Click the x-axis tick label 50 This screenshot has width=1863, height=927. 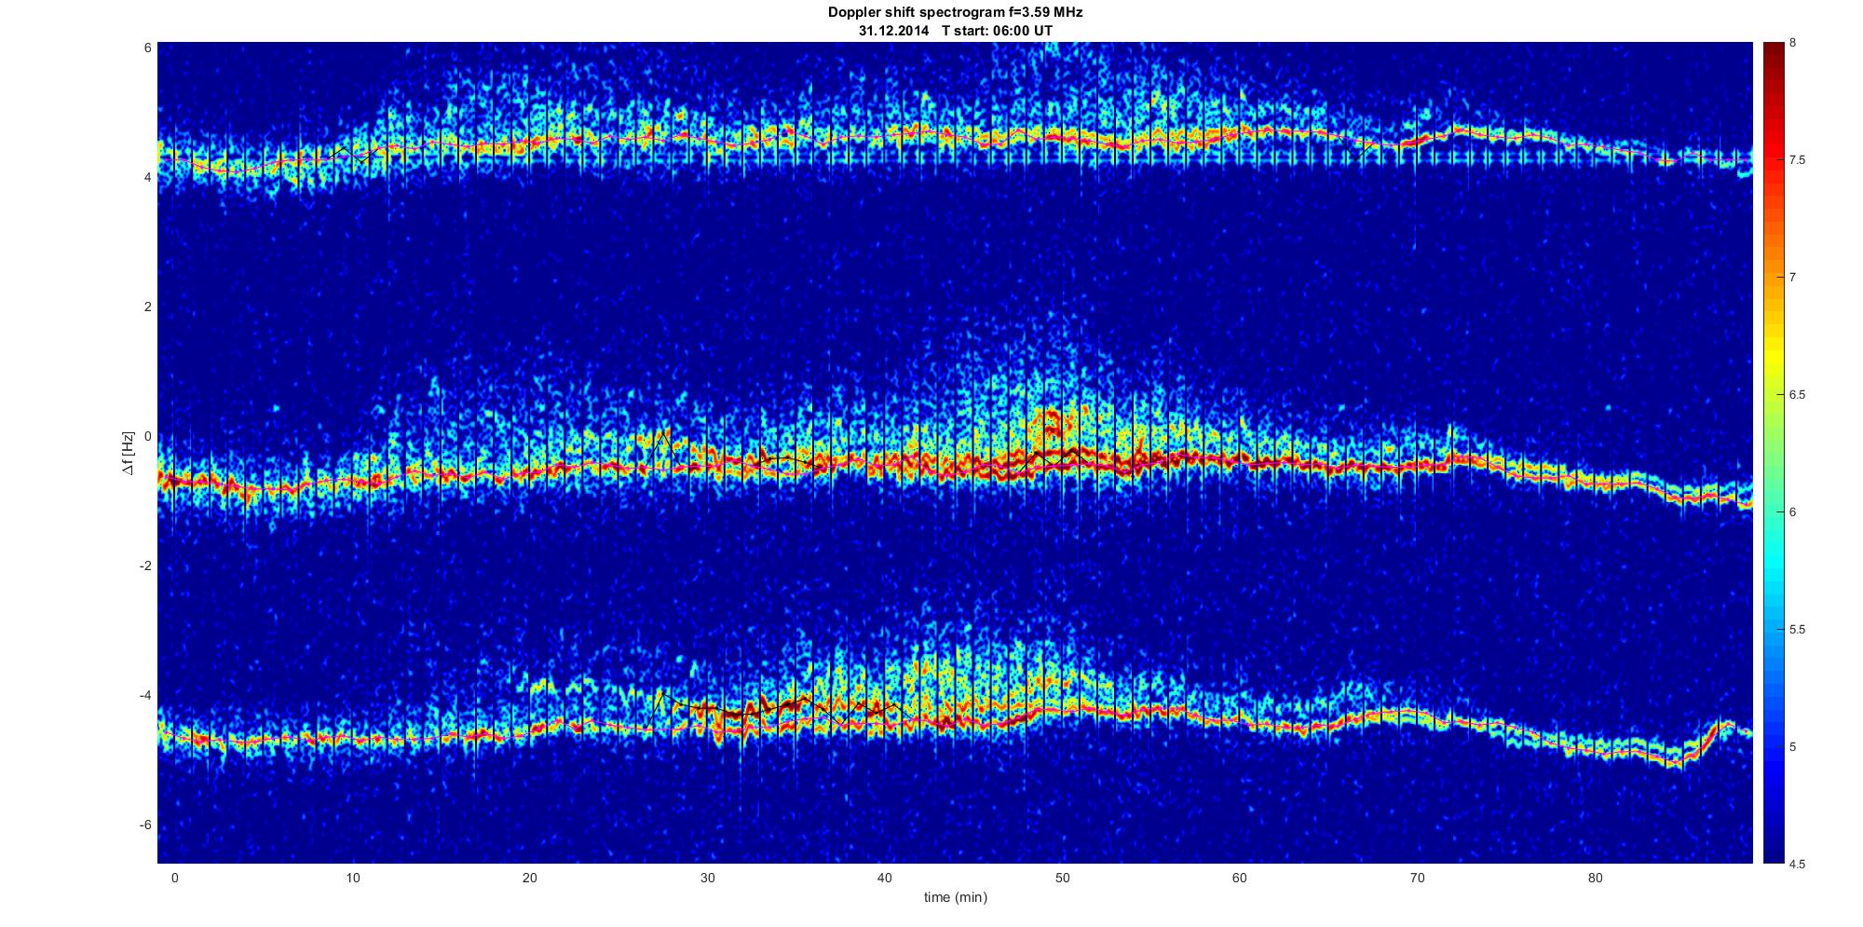click(x=1063, y=878)
